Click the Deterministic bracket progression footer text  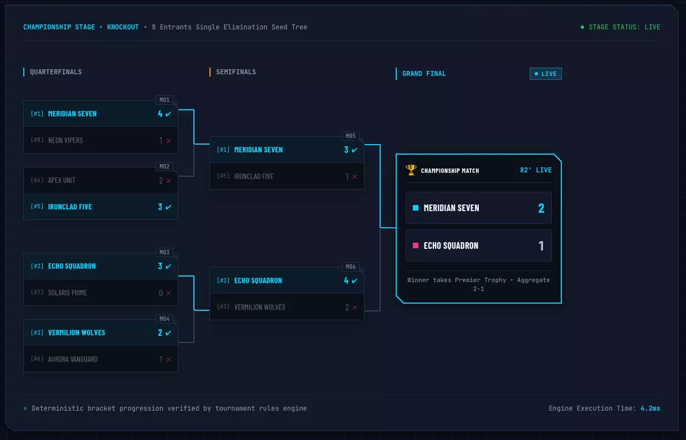pos(169,408)
